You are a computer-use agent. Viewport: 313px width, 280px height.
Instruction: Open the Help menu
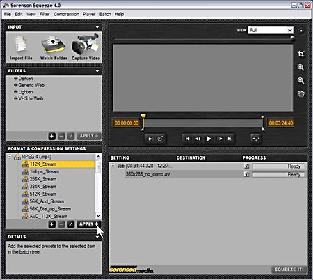click(119, 14)
